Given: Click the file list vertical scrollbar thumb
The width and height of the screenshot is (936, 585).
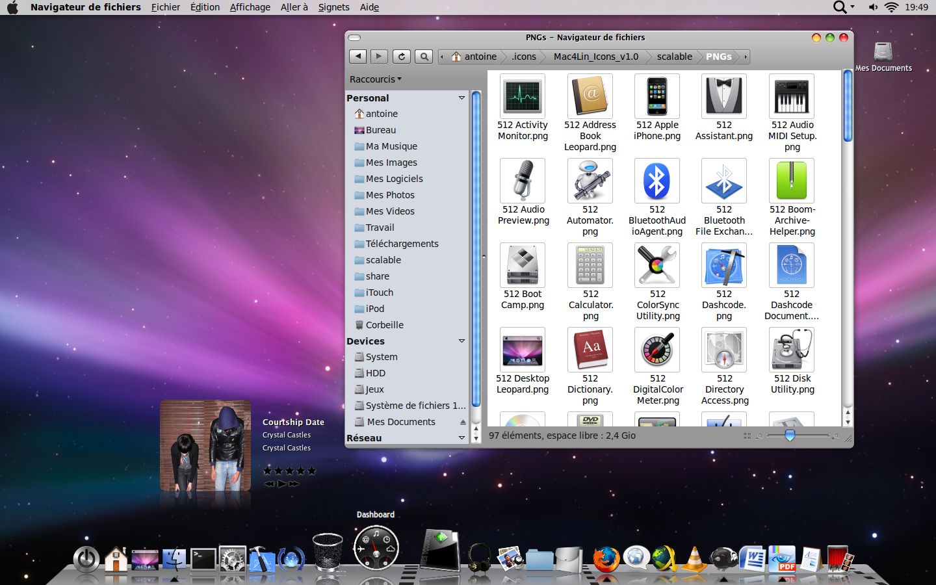Looking at the screenshot, I should [848, 106].
